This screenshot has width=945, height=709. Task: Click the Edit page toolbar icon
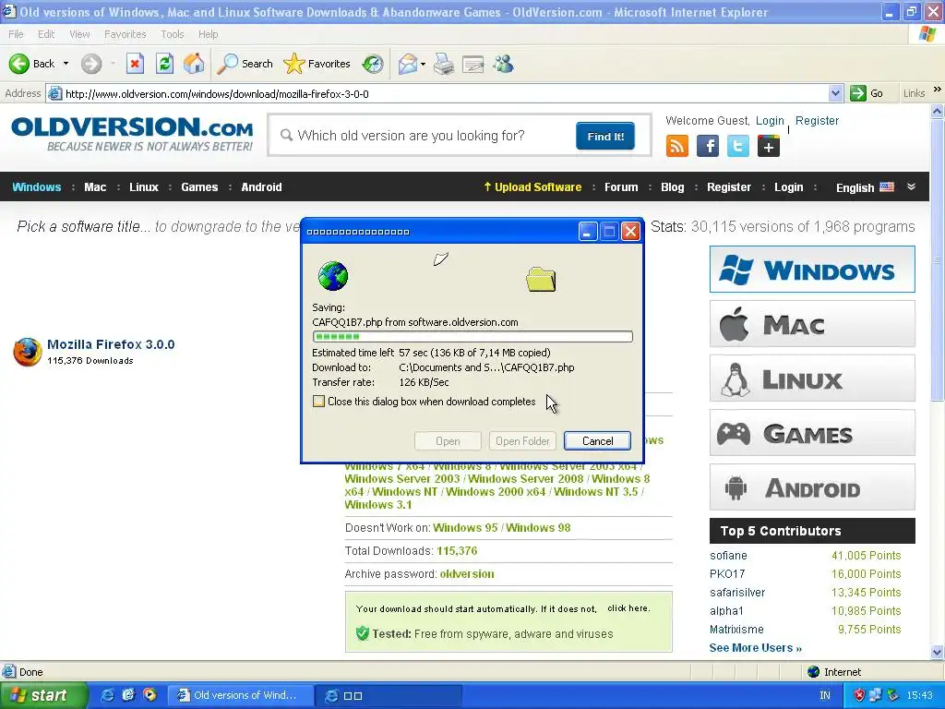(x=473, y=64)
